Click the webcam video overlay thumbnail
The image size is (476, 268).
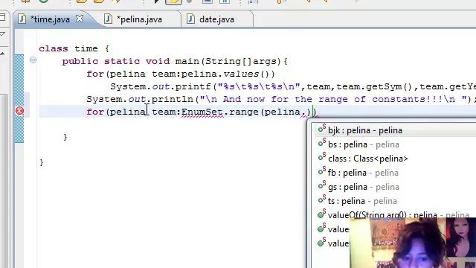click(413, 243)
